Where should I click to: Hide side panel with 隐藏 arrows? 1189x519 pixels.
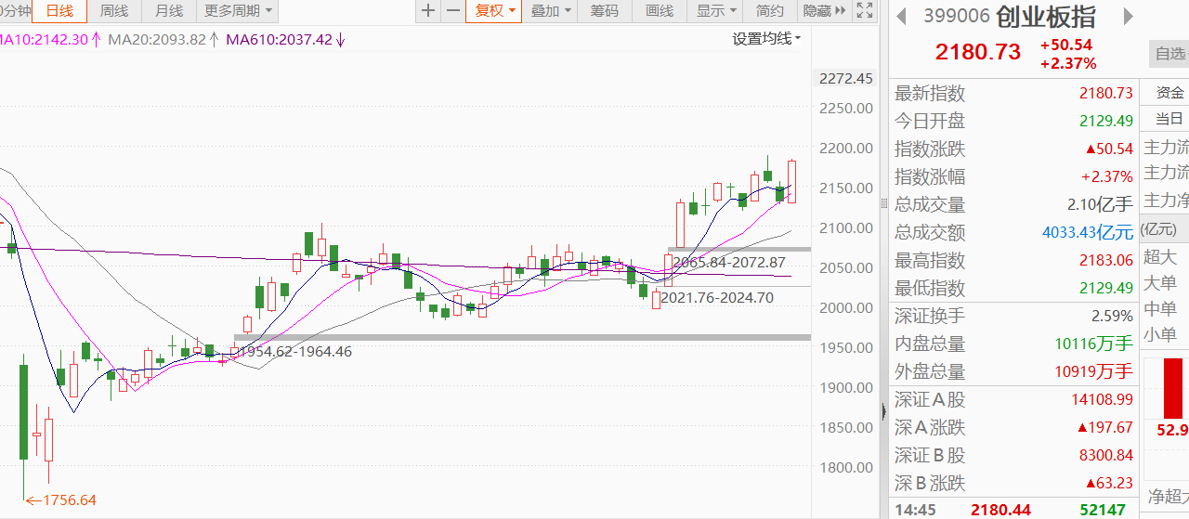pos(824,11)
